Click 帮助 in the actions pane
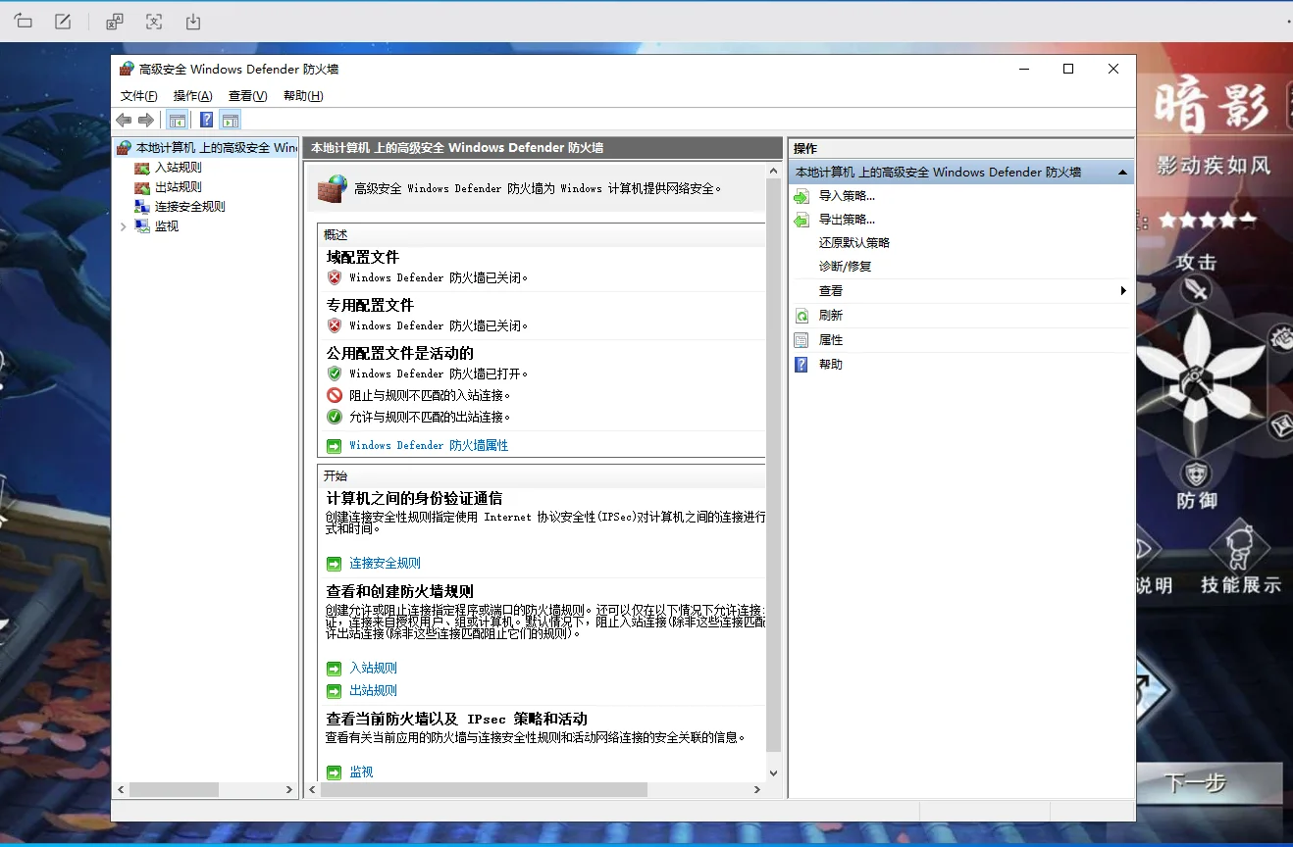This screenshot has width=1293, height=847. click(831, 365)
